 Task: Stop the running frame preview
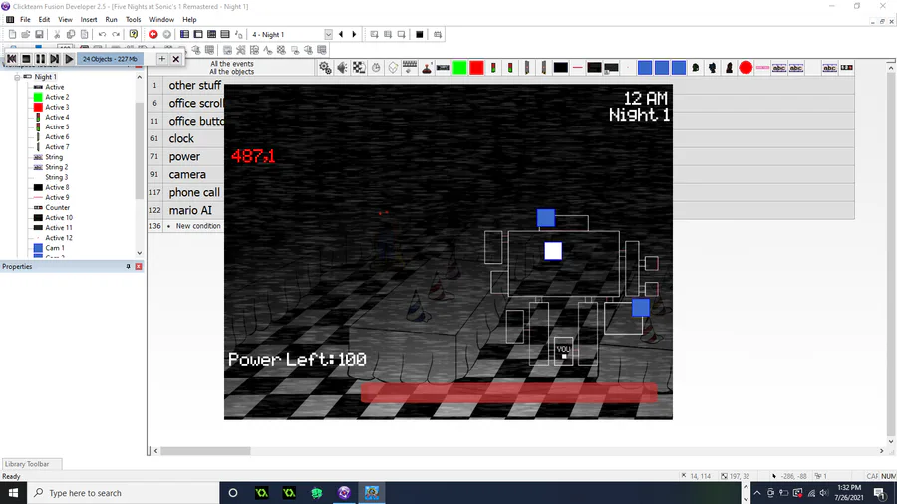pyautogui.click(x=26, y=59)
